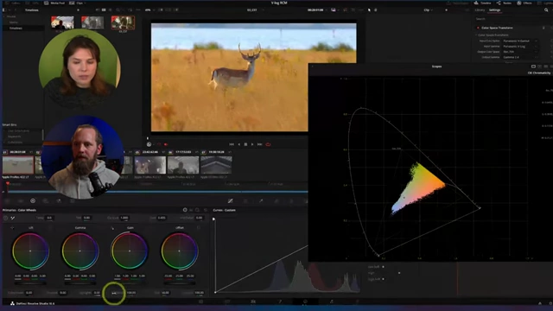Open the Clip dropdown above the node area

(428, 10)
